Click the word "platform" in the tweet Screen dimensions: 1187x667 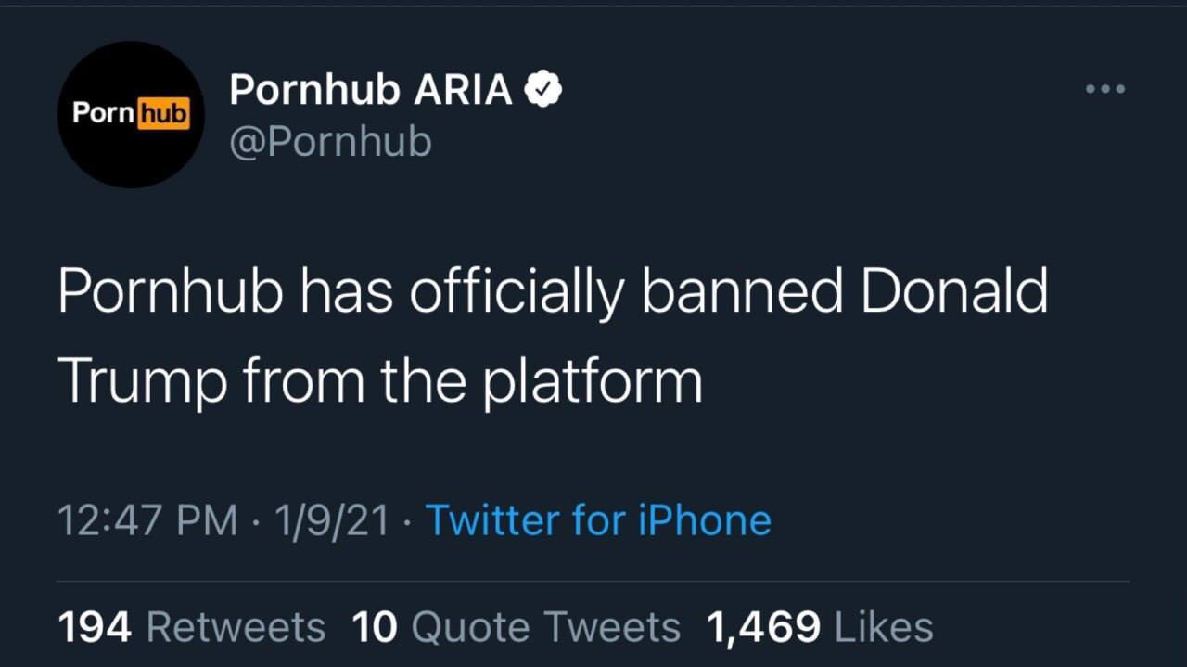coord(592,380)
